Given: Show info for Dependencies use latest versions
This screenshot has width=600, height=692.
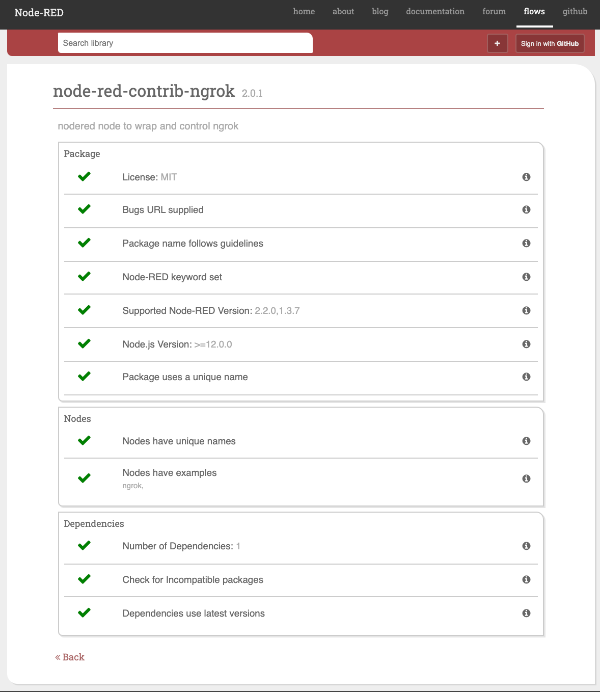Looking at the screenshot, I should 526,613.
